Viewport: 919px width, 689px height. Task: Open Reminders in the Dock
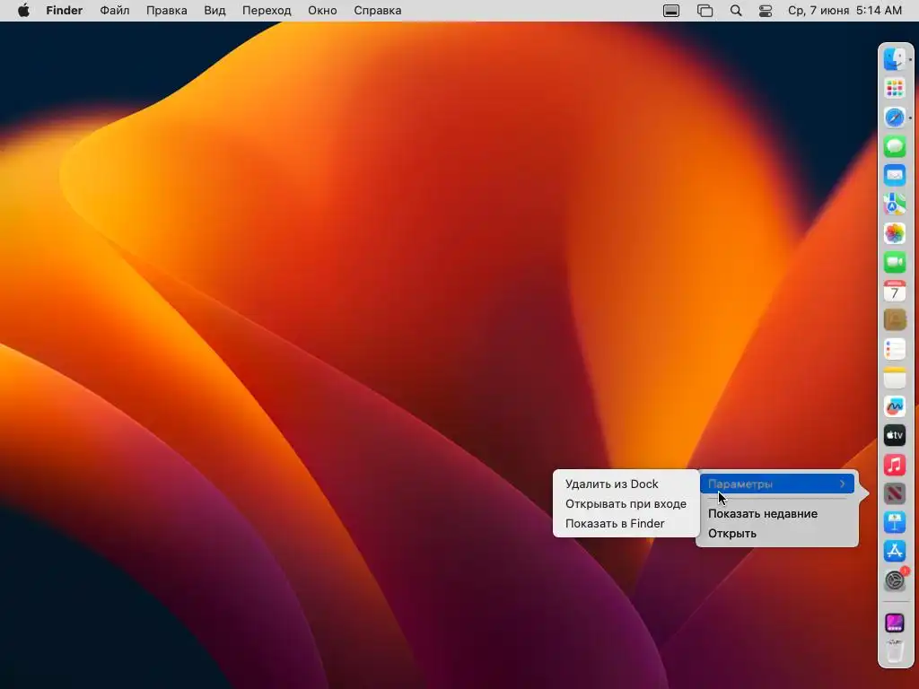coord(895,349)
